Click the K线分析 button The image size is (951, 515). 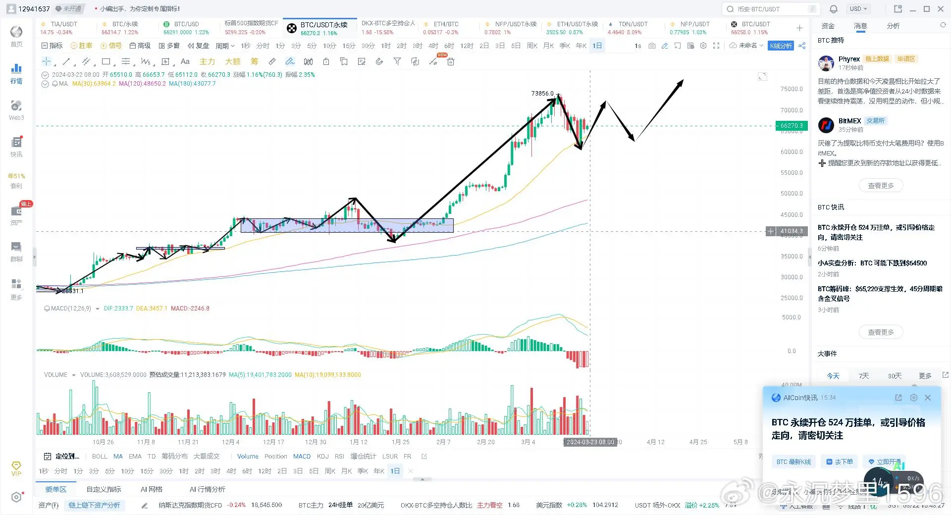point(781,46)
